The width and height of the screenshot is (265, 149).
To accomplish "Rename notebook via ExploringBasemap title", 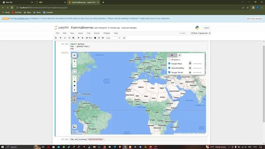I will (82, 28).
